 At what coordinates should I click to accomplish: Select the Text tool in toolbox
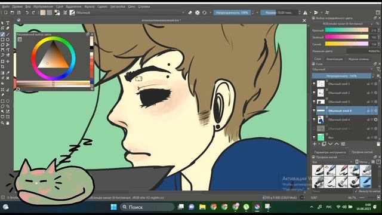pyautogui.click(x=8, y=23)
